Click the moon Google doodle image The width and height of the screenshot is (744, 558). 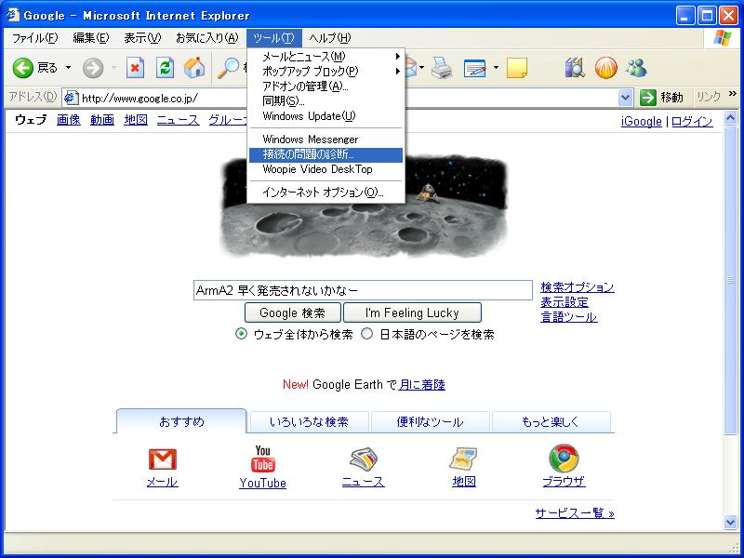tap(364, 206)
